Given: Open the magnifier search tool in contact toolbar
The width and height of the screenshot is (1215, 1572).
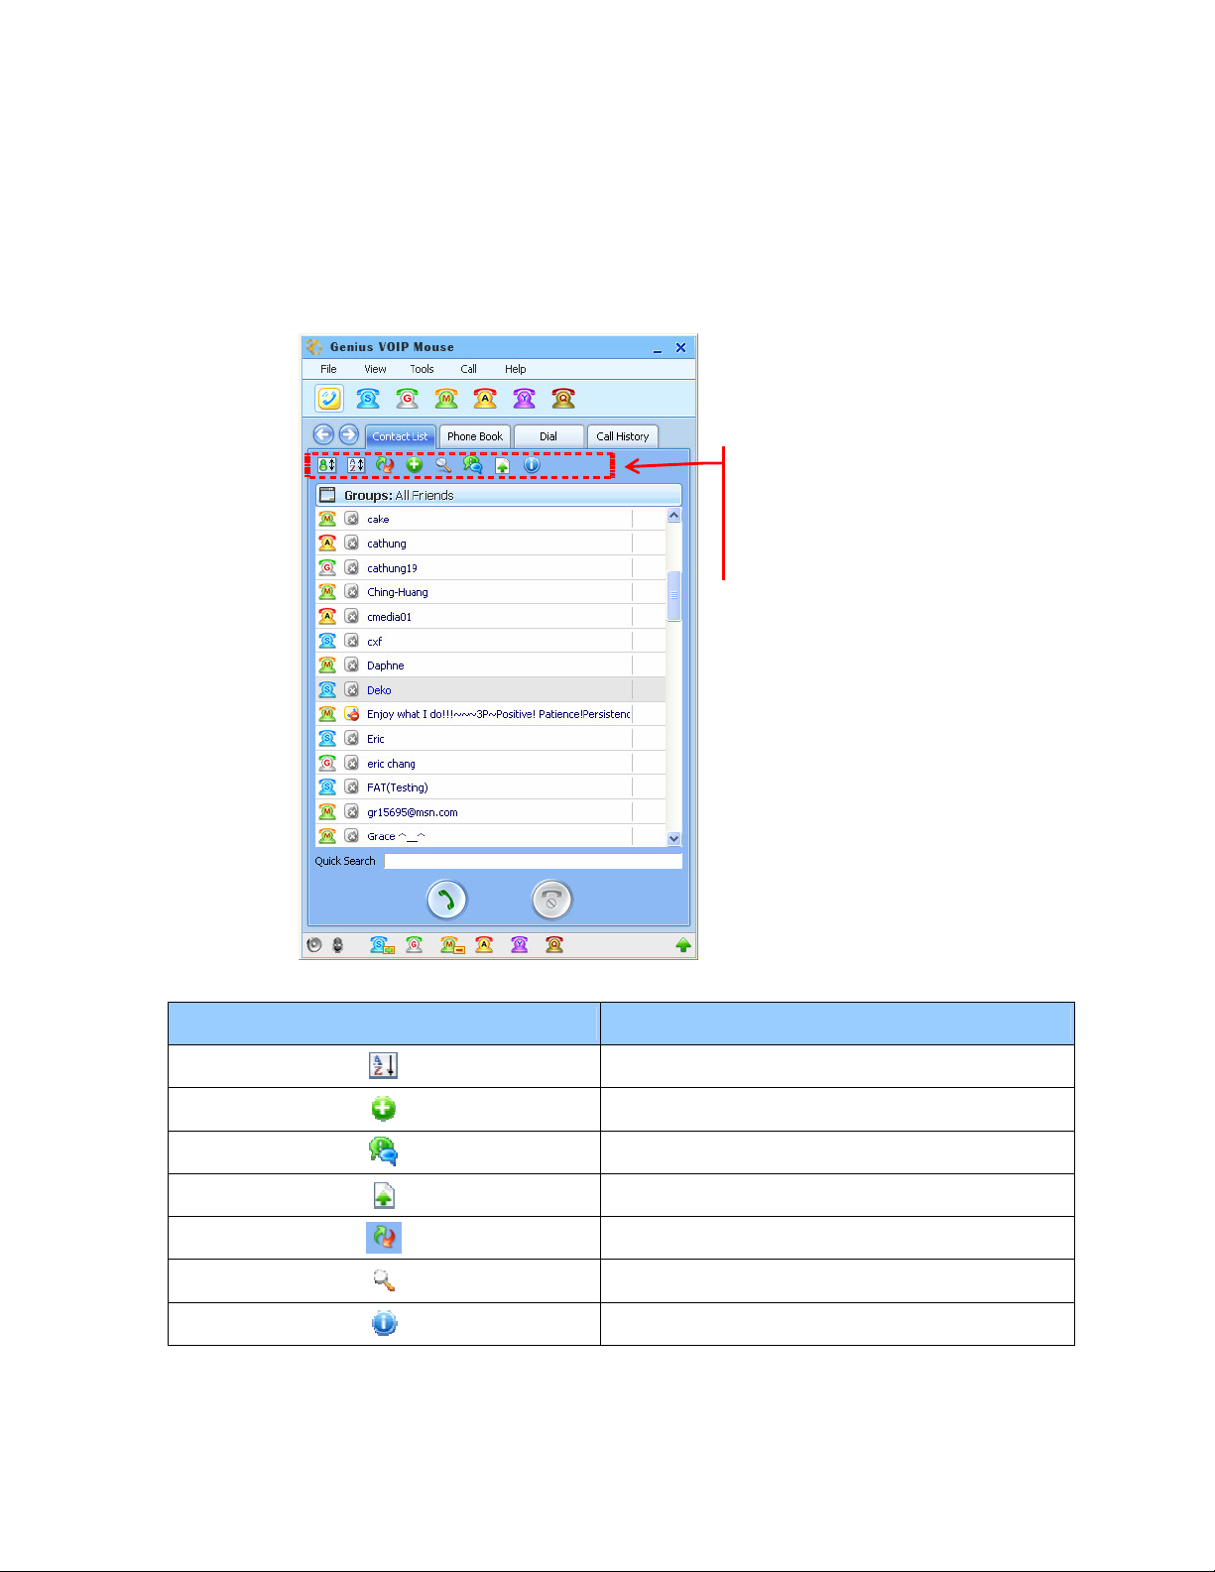Looking at the screenshot, I should [x=443, y=464].
